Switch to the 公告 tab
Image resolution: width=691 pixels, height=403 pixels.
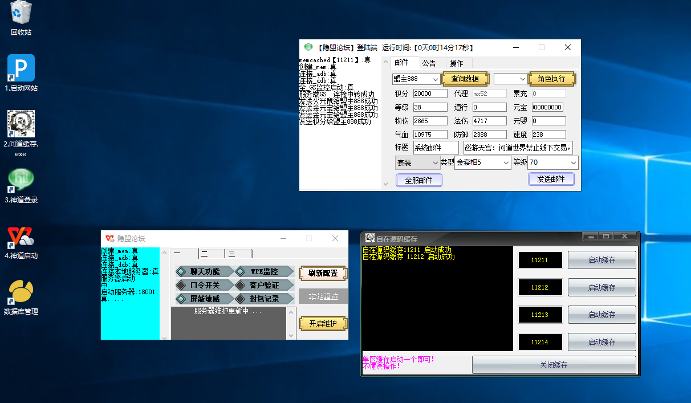pyautogui.click(x=429, y=63)
